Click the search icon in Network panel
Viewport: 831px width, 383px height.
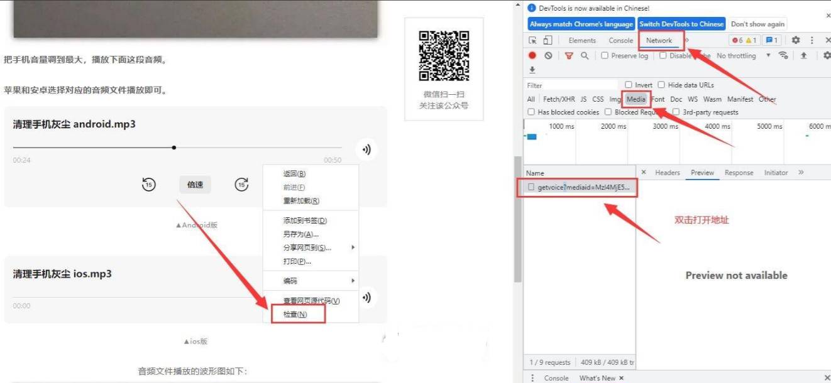[585, 56]
